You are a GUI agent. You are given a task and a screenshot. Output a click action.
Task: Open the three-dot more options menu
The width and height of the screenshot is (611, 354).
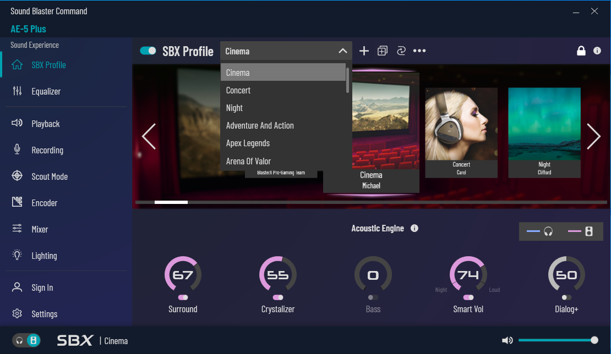[x=419, y=51]
